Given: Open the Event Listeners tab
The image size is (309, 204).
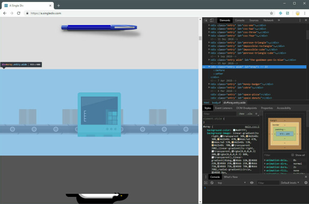Looking at the screenshot, I should pyautogui.click(x=224, y=108).
